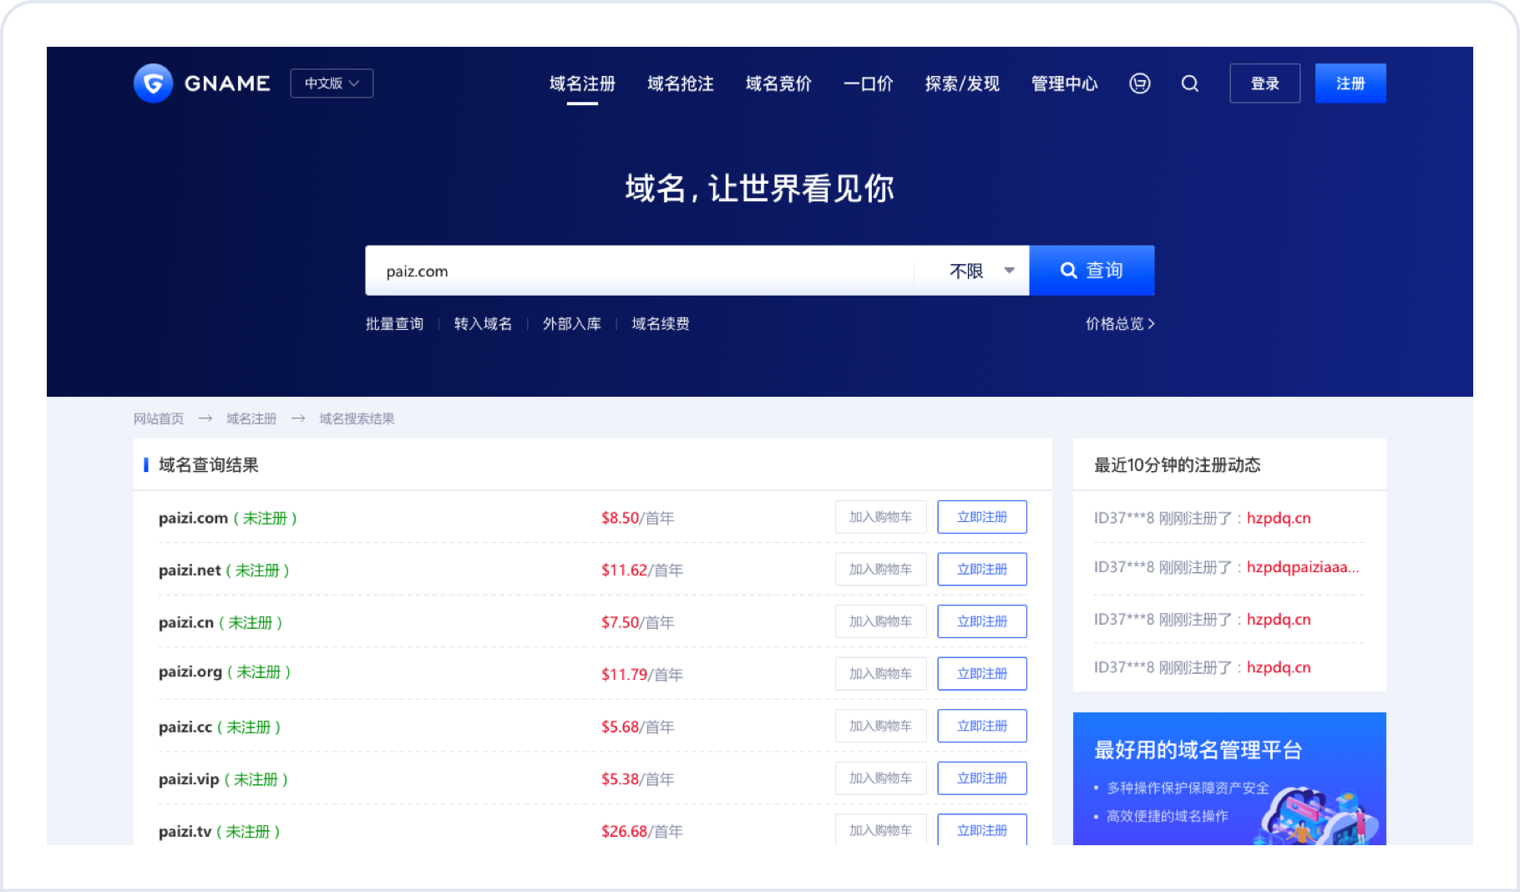Open the 中文版 language dropdown
The width and height of the screenshot is (1520, 892).
coord(332,84)
